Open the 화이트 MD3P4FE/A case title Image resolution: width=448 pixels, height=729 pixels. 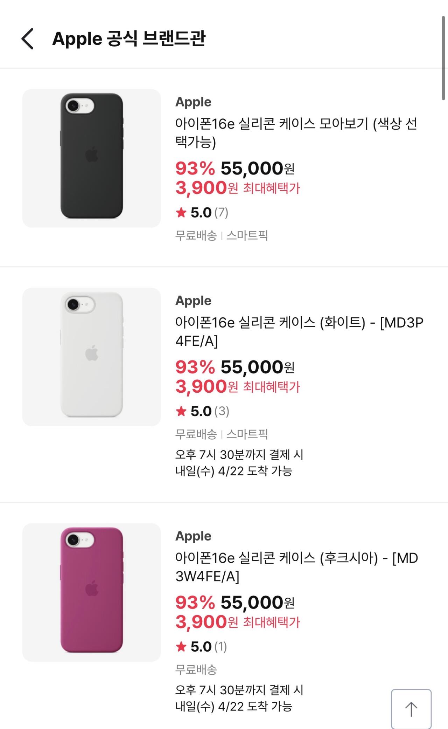[299, 331]
